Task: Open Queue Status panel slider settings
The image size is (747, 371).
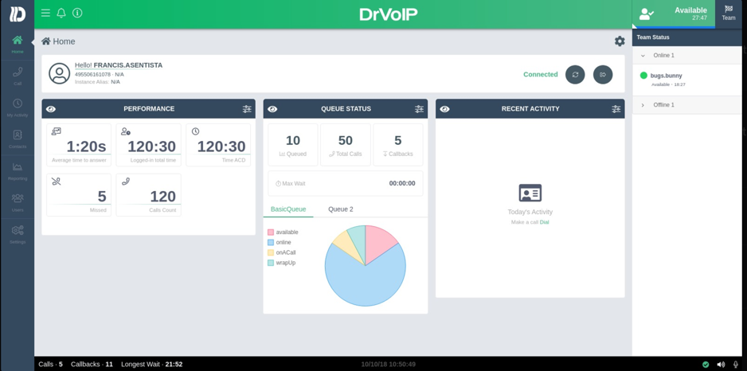Action: coord(419,108)
